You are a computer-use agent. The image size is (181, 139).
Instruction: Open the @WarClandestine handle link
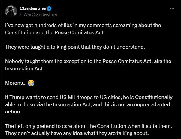pyautogui.click(x=38, y=14)
